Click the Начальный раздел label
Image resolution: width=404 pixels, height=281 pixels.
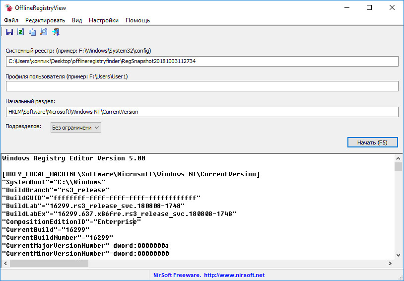30,102
